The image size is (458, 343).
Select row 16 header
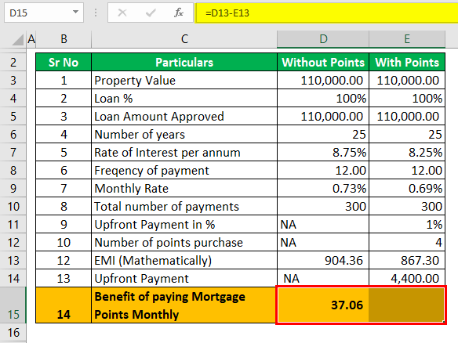(13, 333)
